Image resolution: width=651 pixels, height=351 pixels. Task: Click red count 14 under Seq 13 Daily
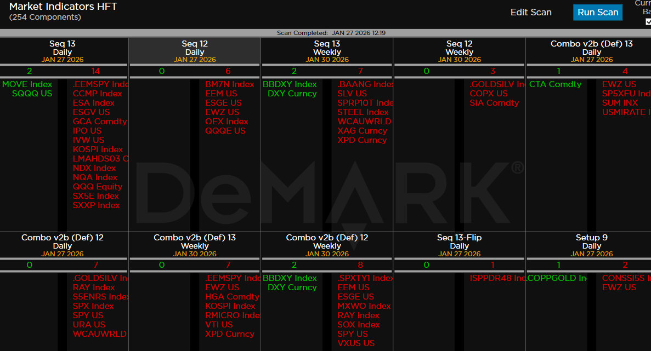[96, 71]
